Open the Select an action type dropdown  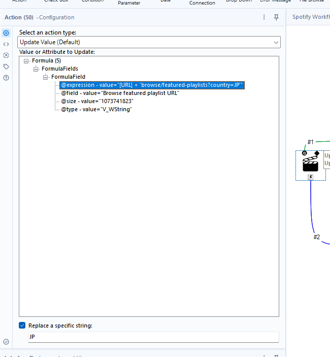[x=149, y=42]
